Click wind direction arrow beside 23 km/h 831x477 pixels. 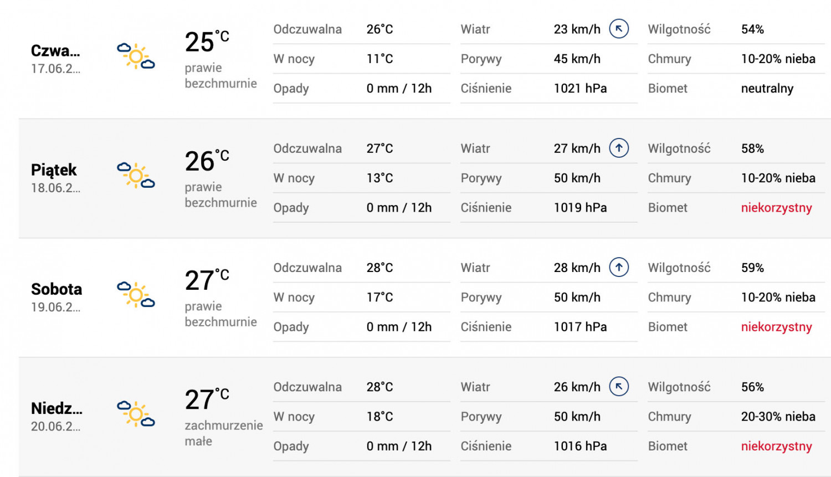pyautogui.click(x=619, y=29)
